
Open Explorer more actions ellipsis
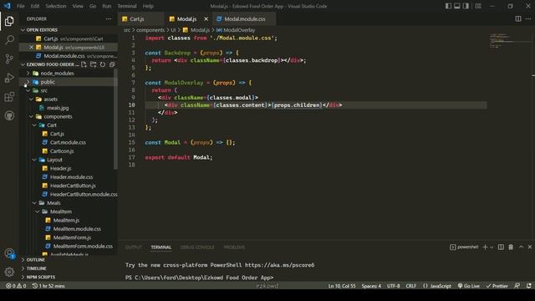109,19
